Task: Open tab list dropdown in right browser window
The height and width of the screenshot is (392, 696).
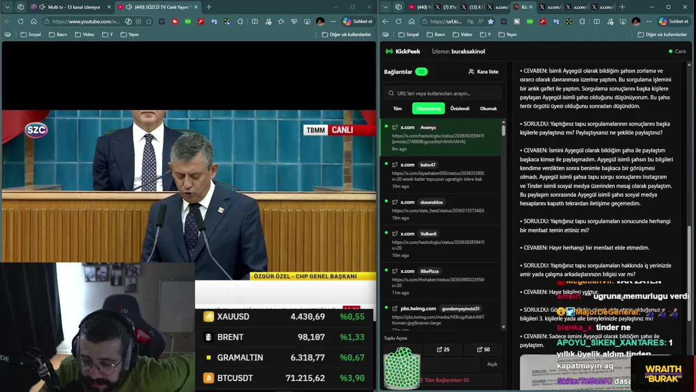Action: pos(386,7)
